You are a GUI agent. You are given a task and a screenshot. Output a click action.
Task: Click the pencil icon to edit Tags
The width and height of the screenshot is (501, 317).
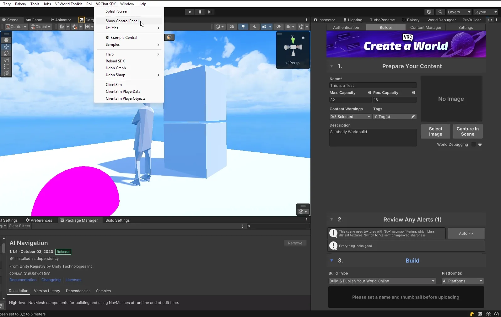pyautogui.click(x=413, y=117)
